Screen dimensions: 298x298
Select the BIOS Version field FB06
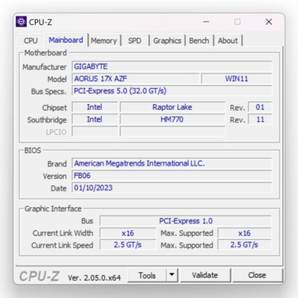(171, 175)
